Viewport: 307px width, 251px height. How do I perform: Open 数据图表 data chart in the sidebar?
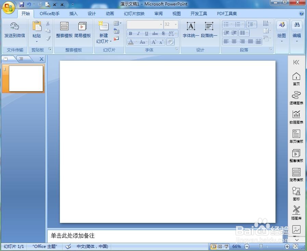coord(296,117)
